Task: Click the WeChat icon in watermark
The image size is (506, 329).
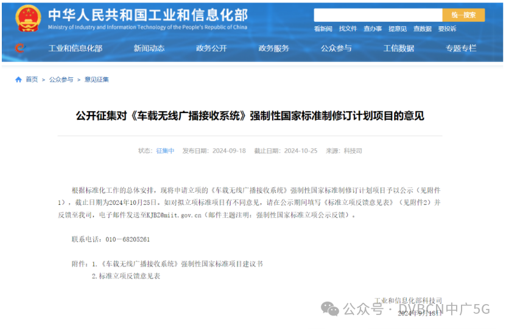Action: [x=331, y=310]
